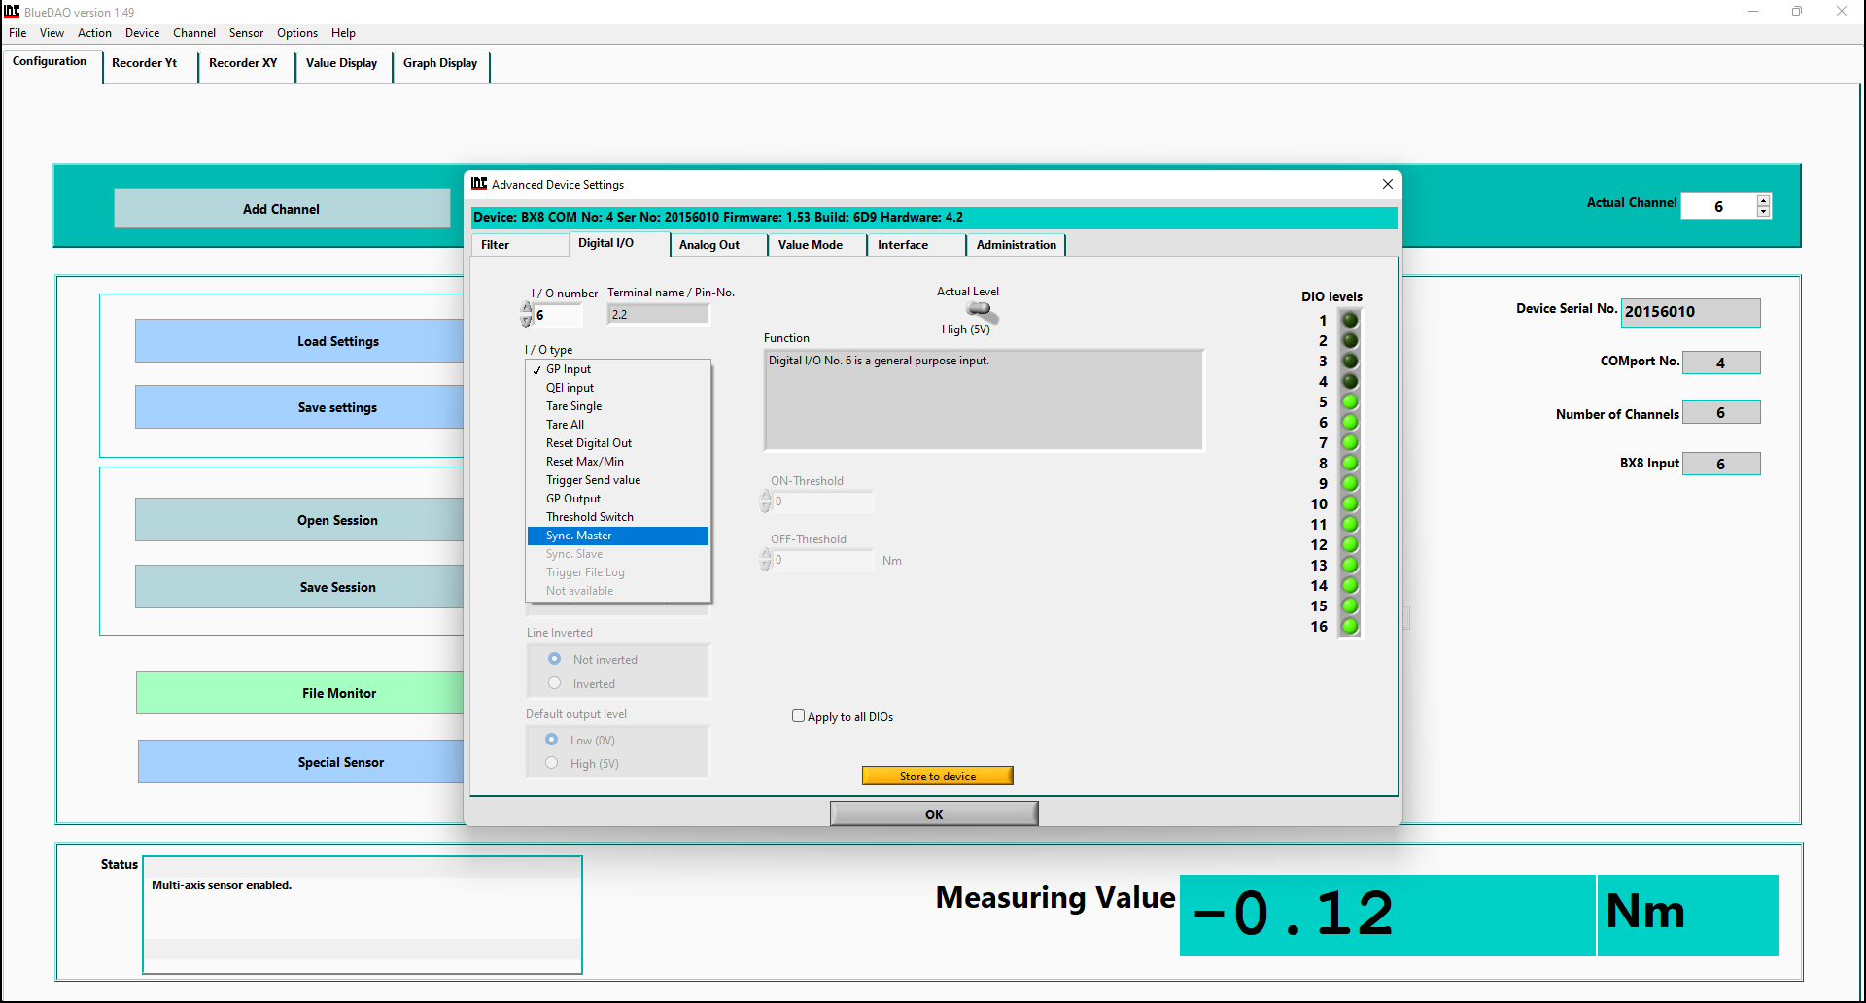Click DIO level 10 green LED
Image resolution: width=1866 pixels, height=1003 pixels.
tap(1350, 503)
